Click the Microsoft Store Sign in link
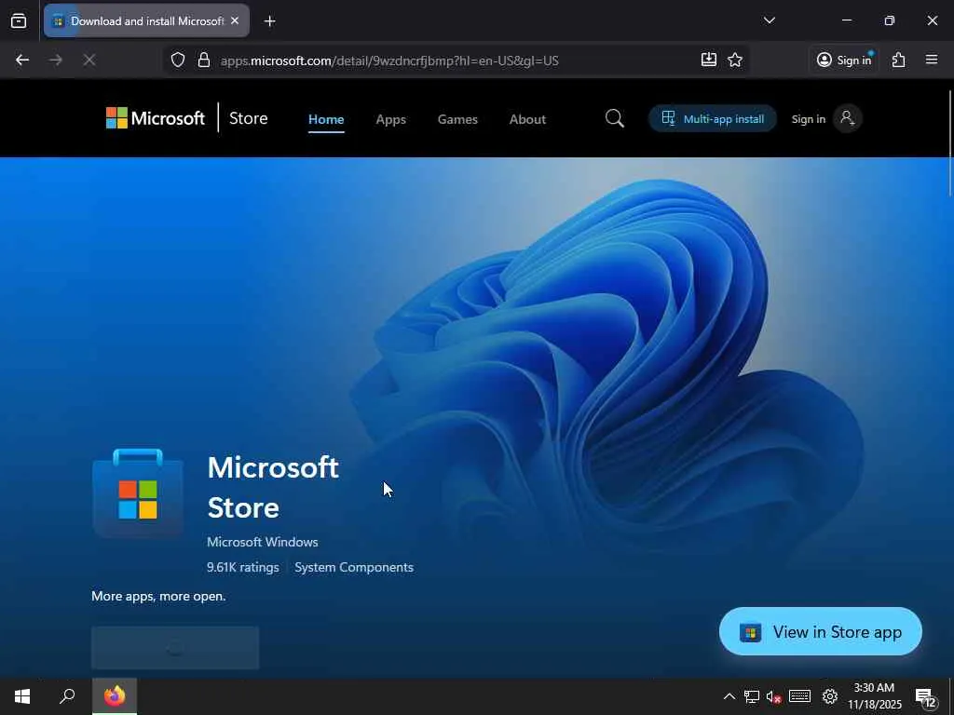This screenshot has width=954, height=715. click(808, 119)
